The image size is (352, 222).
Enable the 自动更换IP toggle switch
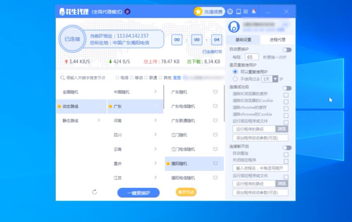[287, 50]
